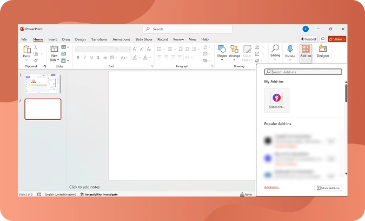Click the font color A icon
Image resolution: width=365 pixels, height=221 pixels.
pos(145,57)
